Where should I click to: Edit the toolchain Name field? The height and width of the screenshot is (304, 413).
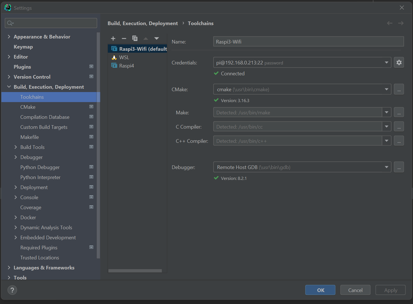pos(308,42)
